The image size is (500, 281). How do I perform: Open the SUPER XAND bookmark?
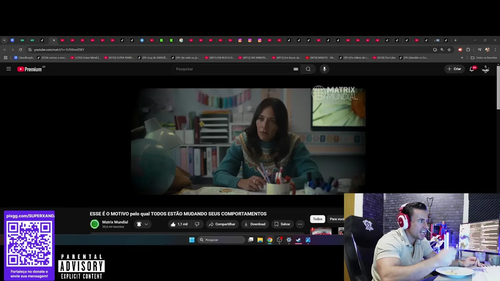(x=119, y=58)
